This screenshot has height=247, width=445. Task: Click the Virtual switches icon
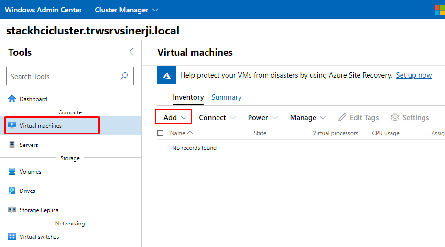click(x=12, y=236)
